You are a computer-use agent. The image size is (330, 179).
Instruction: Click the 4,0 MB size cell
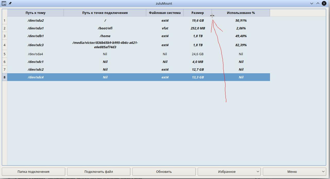tap(198, 62)
